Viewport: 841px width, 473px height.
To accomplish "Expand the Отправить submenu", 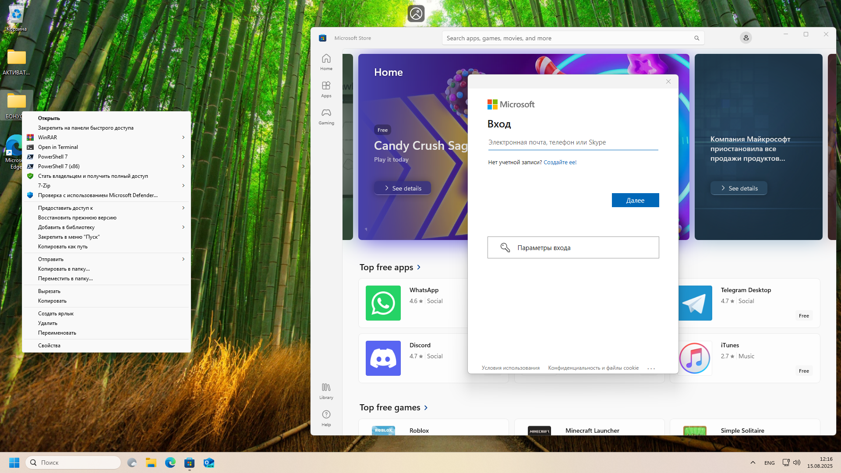I will pyautogui.click(x=184, y=259).
